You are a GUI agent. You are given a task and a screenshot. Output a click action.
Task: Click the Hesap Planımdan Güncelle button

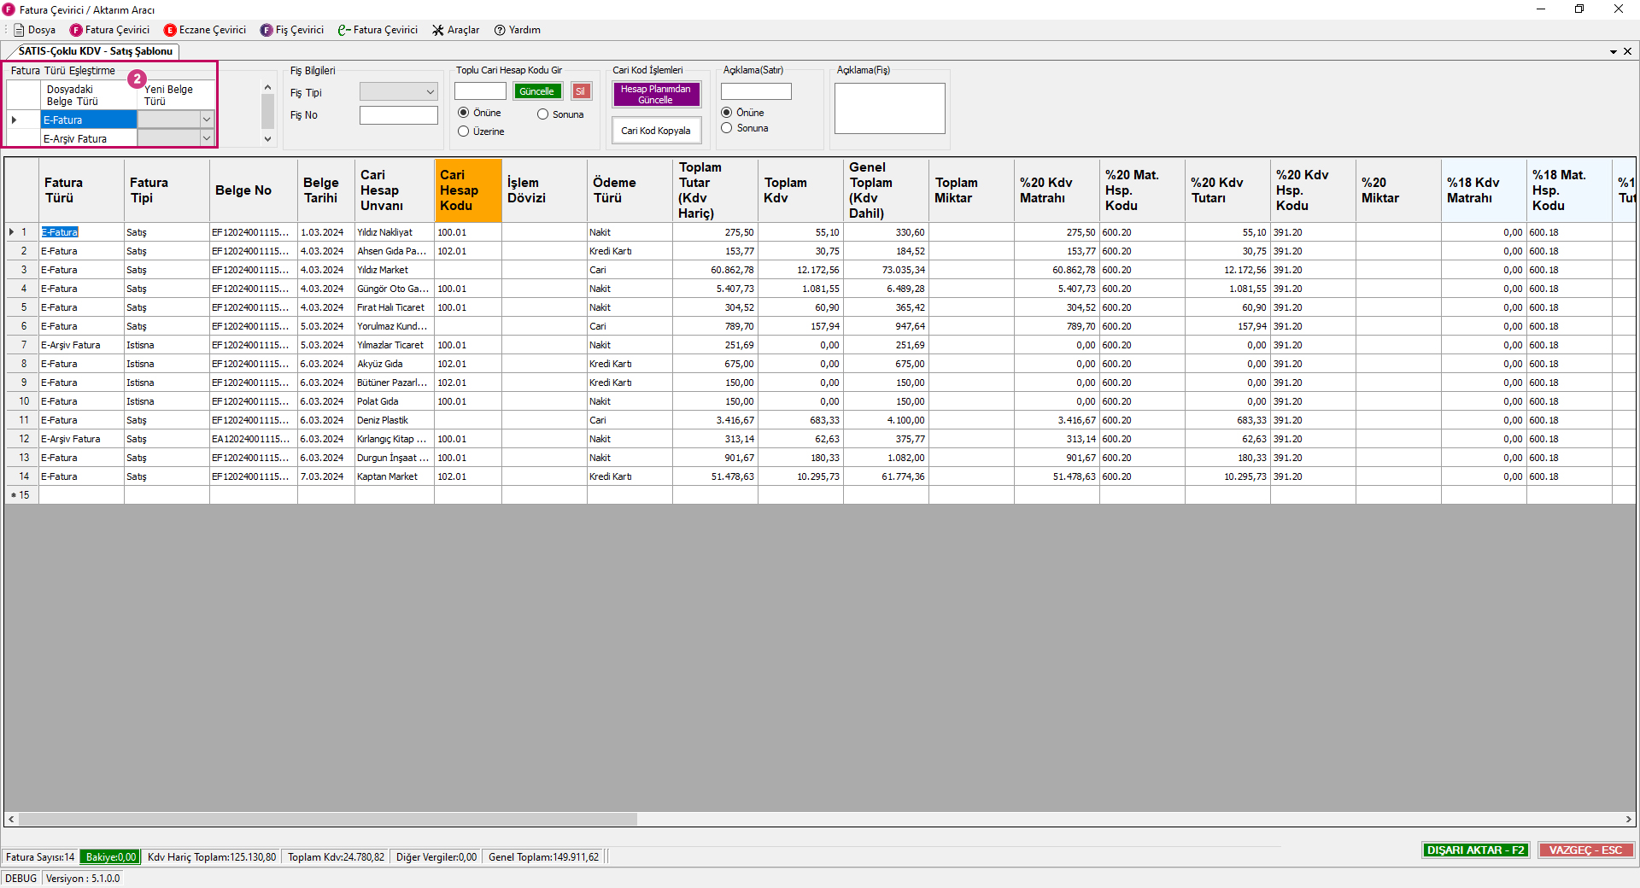(x=656, y=94)
